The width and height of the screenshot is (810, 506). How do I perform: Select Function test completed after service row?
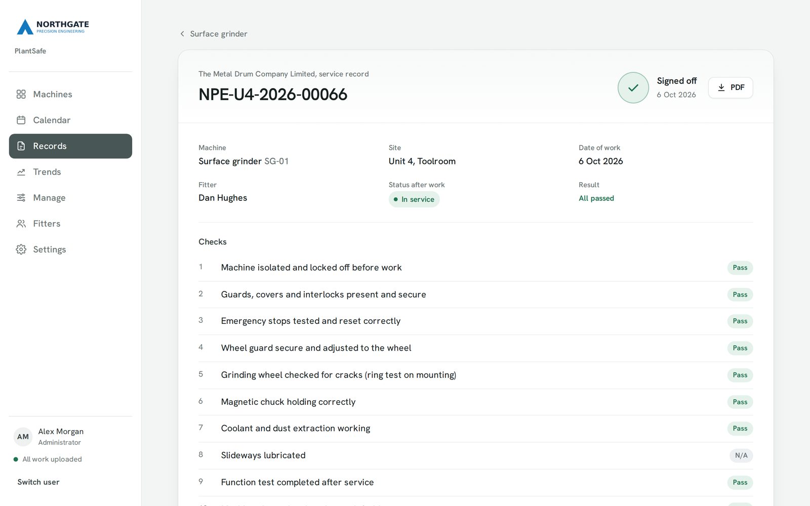click(475, 482)
